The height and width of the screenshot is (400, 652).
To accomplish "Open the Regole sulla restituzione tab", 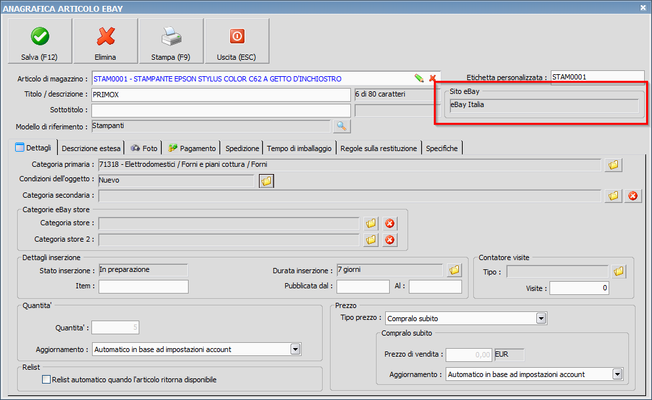I will tap(379, 148).
